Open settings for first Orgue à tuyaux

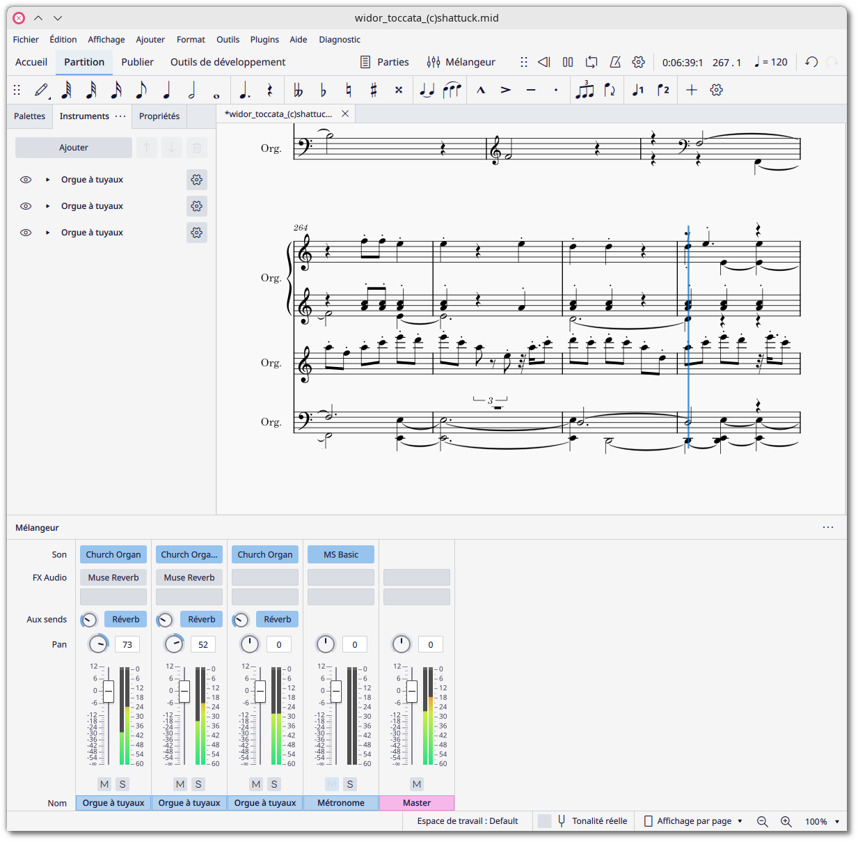click(x=197, y=180)
